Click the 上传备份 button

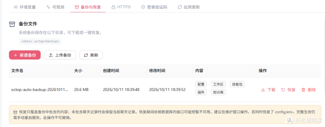point(60,55)
